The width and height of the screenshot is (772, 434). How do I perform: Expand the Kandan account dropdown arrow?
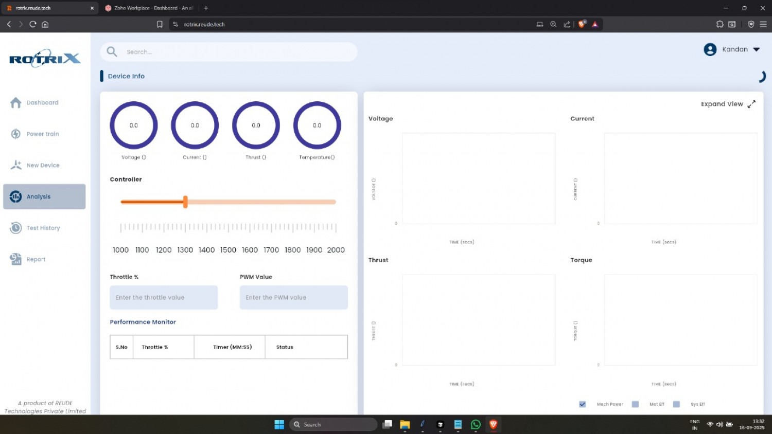(x=757, y=50)
